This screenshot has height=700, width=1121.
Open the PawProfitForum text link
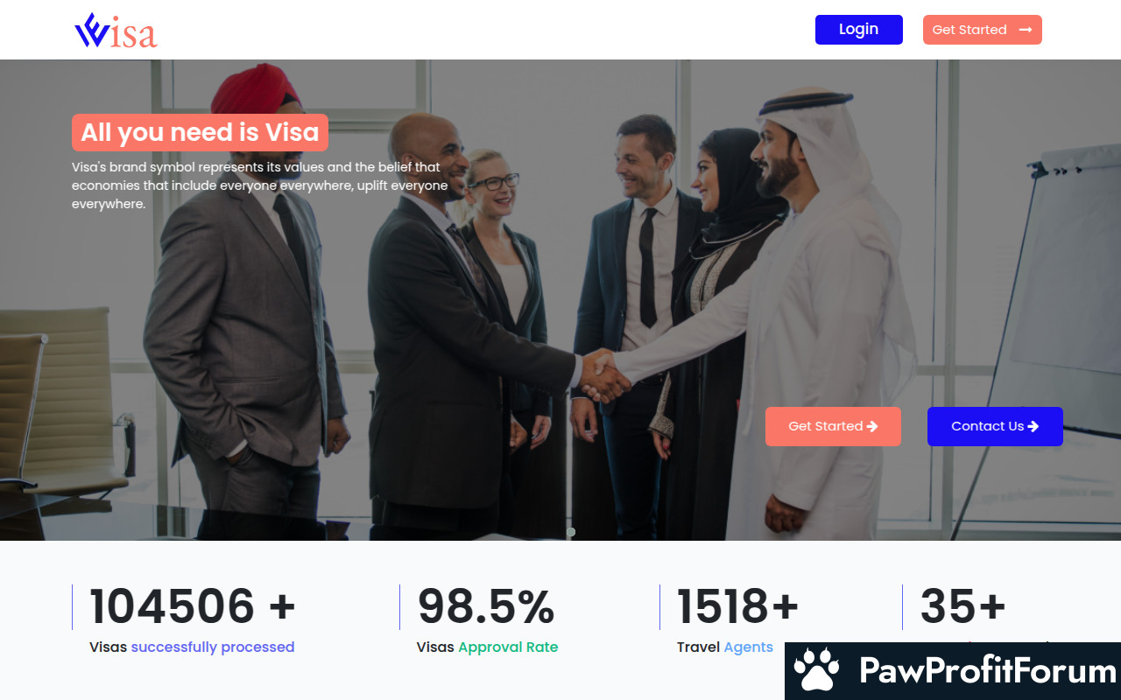(x=988, y=671)
